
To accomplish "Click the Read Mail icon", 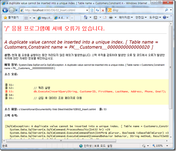I will [105, 17].
